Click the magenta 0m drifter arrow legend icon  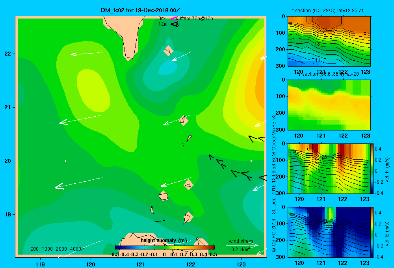(174, 19)
